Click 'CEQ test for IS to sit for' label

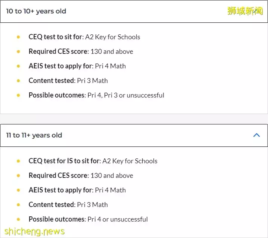pos(65,161)
